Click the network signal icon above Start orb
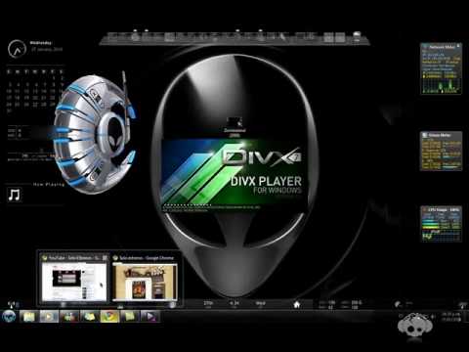The width and height of the screenshot is (469, 352). point(11,305)
